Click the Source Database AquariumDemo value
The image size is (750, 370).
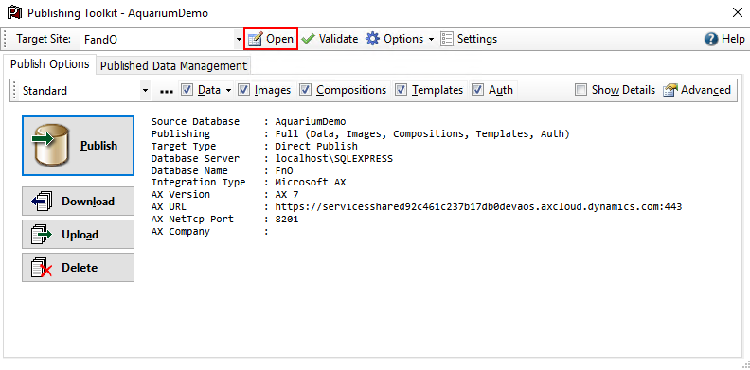pyautogui.click(x=310, y=121)
